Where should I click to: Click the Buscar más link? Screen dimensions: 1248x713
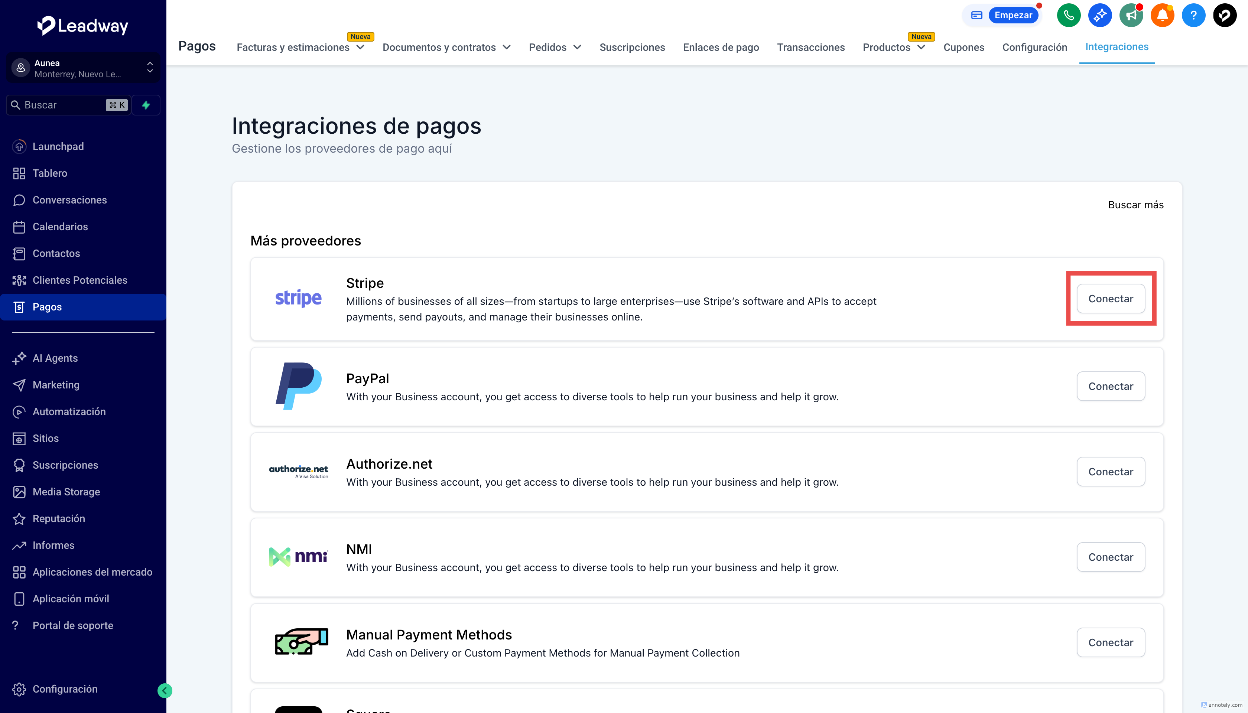coord(1135,205)
